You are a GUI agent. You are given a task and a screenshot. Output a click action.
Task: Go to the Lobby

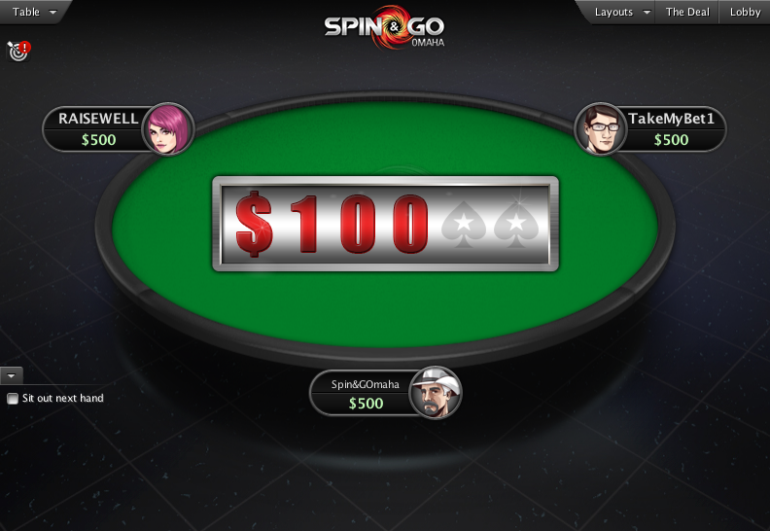(x=745, y=12)
